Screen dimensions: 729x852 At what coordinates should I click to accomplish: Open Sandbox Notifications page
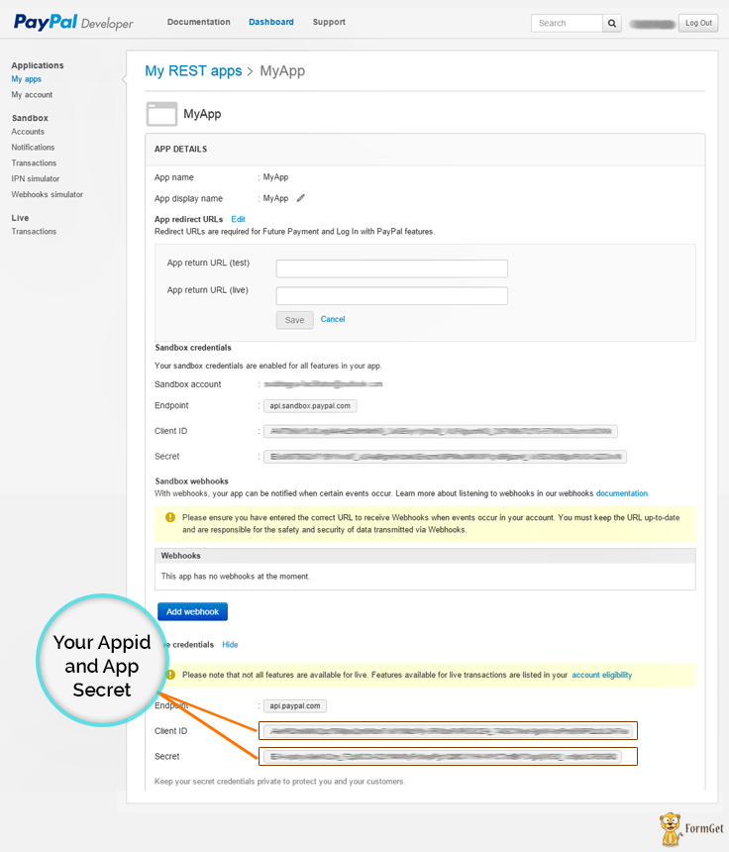(33, 148)
